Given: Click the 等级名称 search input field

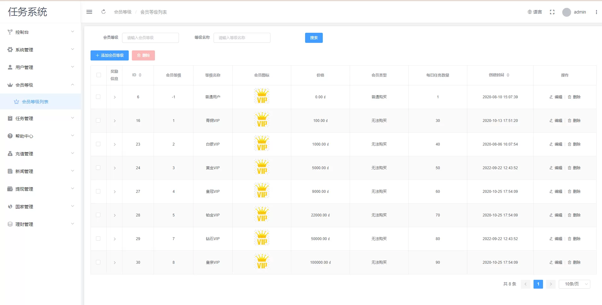Looking at the screenshot, I should [x=242, y=38].
